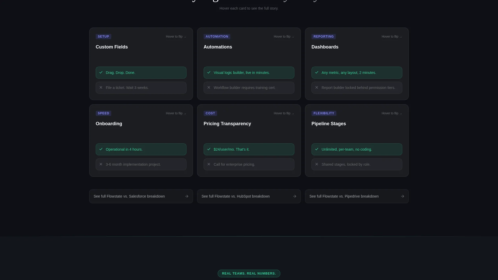Click the 'Workflow builder requires training cert.' text

pos(245,88)
